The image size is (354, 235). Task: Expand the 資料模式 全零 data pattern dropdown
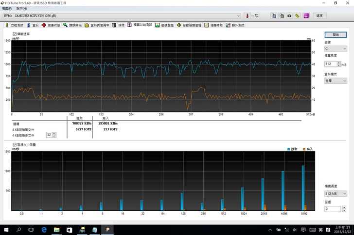(x=336, y=81)
